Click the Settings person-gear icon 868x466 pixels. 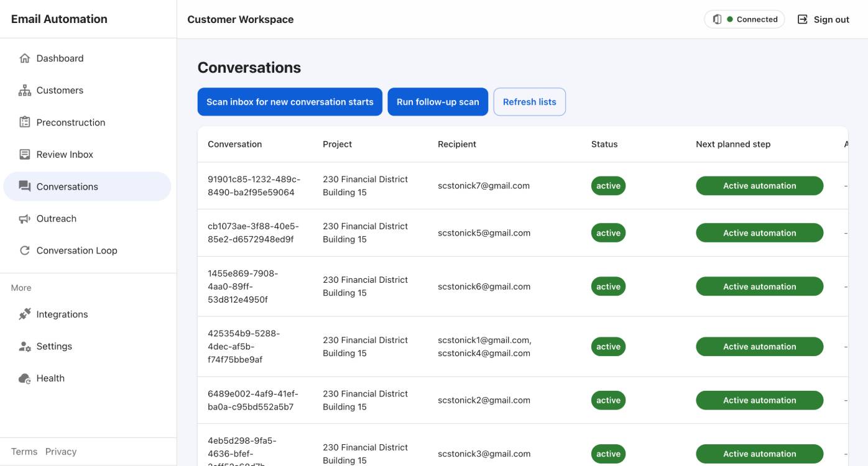click(25, 347)
